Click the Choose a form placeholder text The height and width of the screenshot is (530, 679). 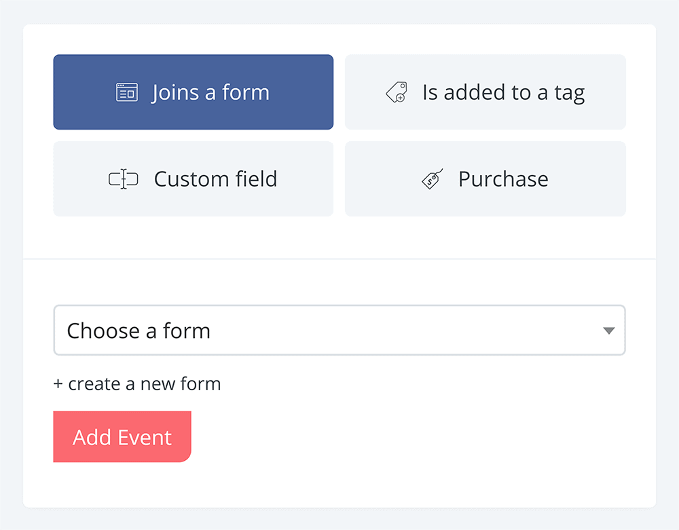point(139,330)
